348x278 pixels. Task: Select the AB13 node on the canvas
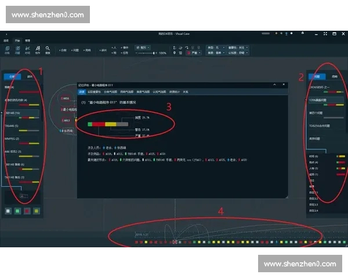coord(66,120)
